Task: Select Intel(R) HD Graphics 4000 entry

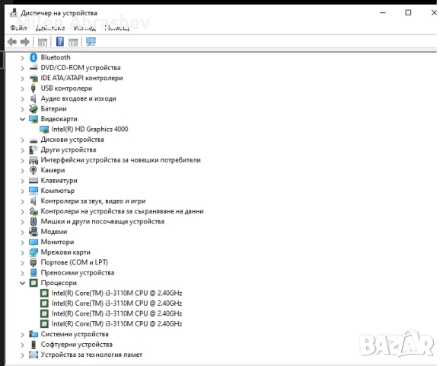Action: tap(90, 130)
